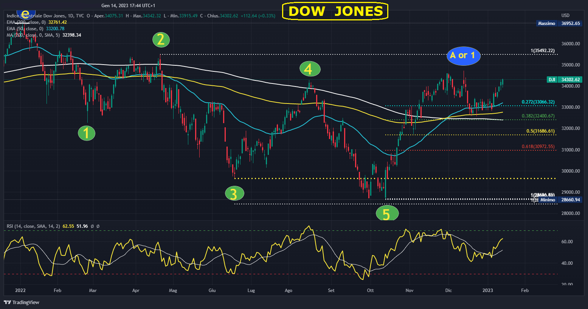The width and height of the screenshot is (588, 309).
Task: Select the Fibonacci 0.272(33066.32) level label
Action: (538, 102)
